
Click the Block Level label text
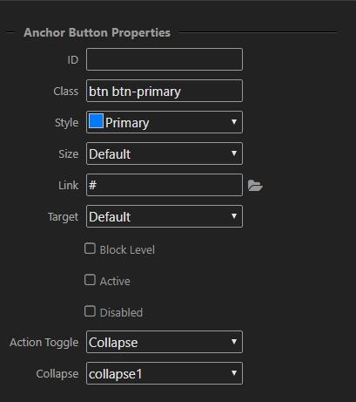127,250
